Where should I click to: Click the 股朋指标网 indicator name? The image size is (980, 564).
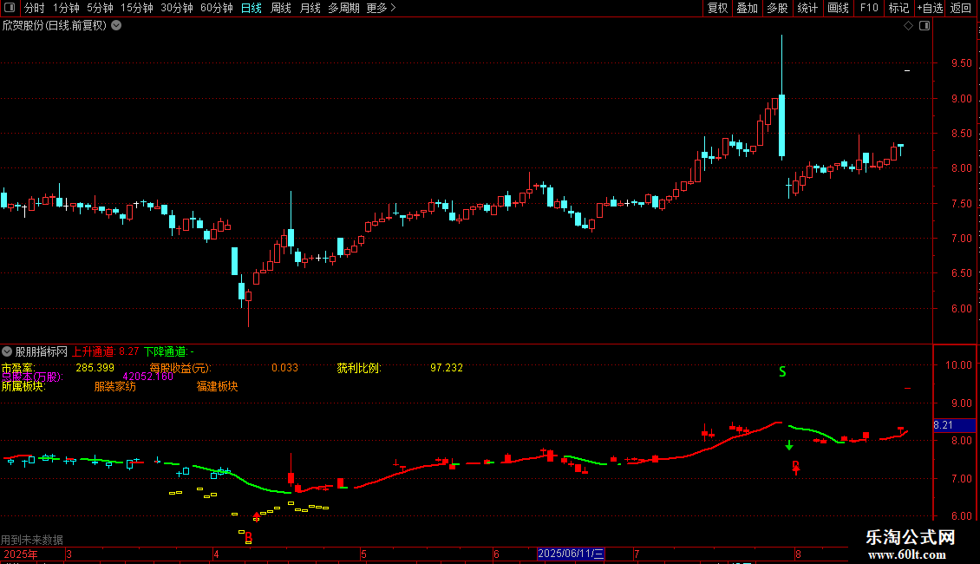(x=42, y=351)
